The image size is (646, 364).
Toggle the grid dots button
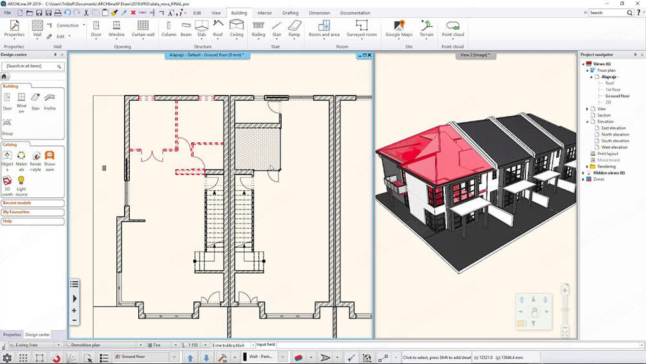pos(23,358)
